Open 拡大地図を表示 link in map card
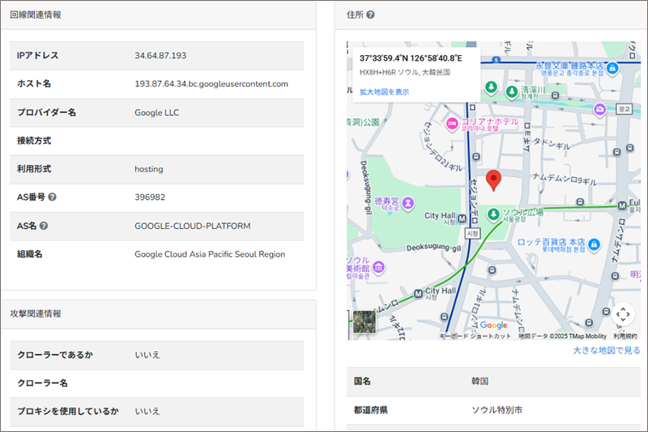This screenshot has width=648, height=432. 384,92
